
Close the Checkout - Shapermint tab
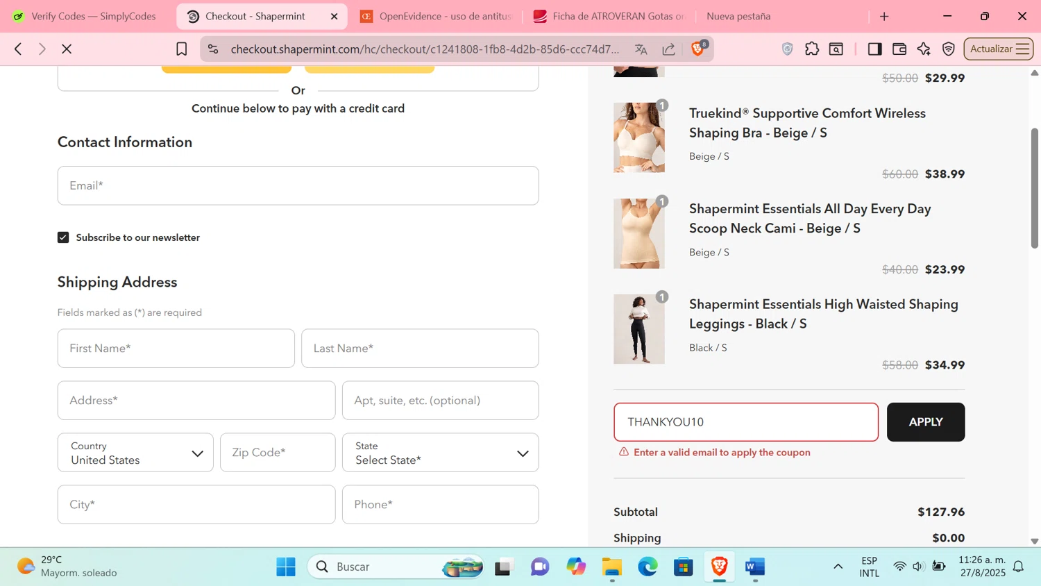click(334, 16)
